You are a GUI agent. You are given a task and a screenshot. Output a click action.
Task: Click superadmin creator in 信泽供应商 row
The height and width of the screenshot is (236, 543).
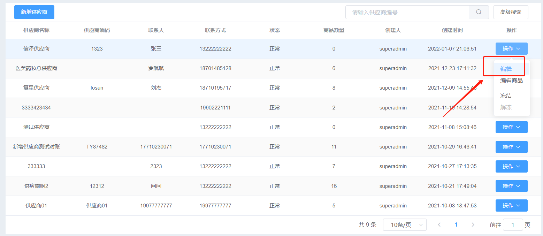click(393, 49)
